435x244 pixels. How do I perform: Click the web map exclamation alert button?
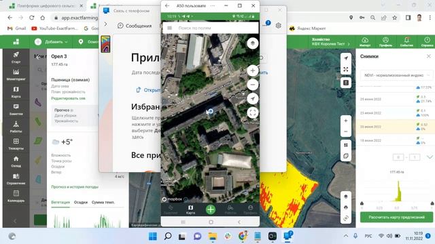tap(346, 83)
